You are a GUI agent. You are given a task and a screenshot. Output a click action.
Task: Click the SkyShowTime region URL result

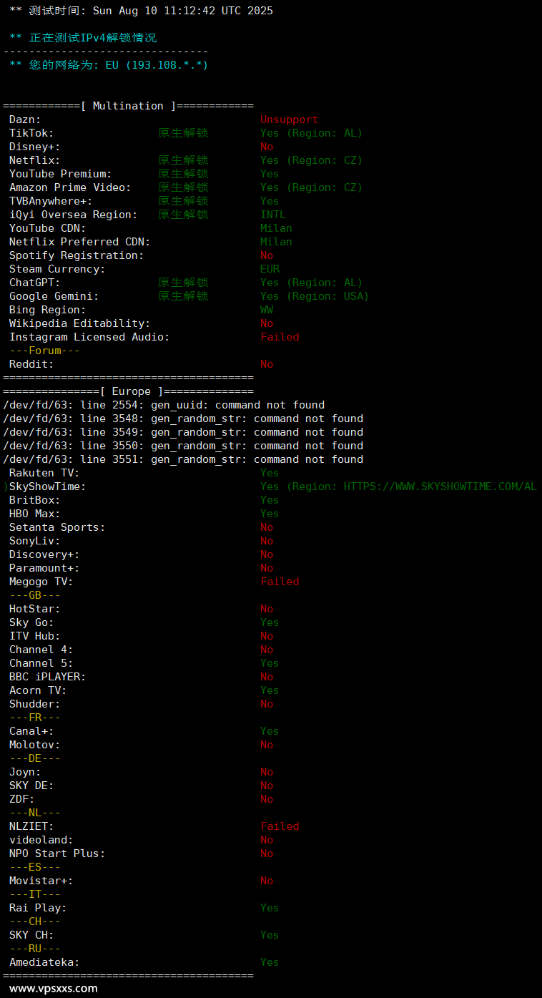[398, 486]
